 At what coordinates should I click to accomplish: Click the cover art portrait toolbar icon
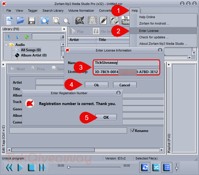pyautogui.click(x=92, y=20)
